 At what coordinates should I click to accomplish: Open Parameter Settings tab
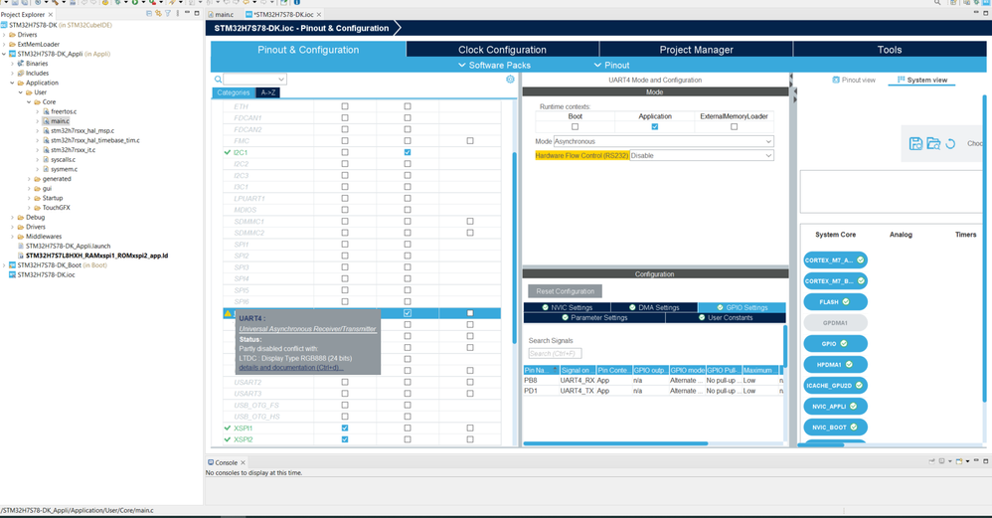(594, 317)
